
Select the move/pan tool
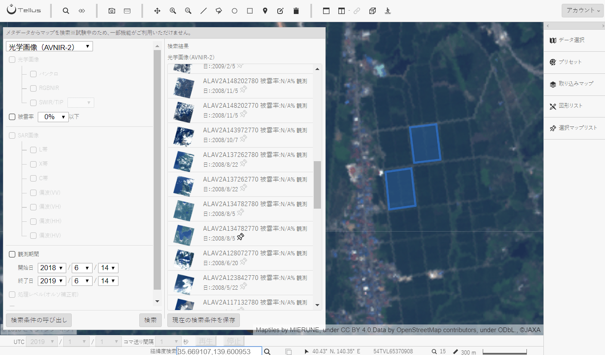(157, 11)
